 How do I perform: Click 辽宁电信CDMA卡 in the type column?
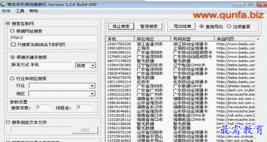189,65
